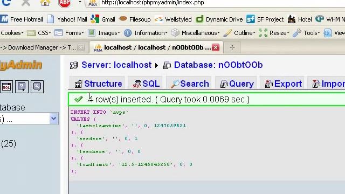The width and height of the screenshot is (345, 194).
Task: Open the SF Project bookmark
Action: click(x=265, y=19)
